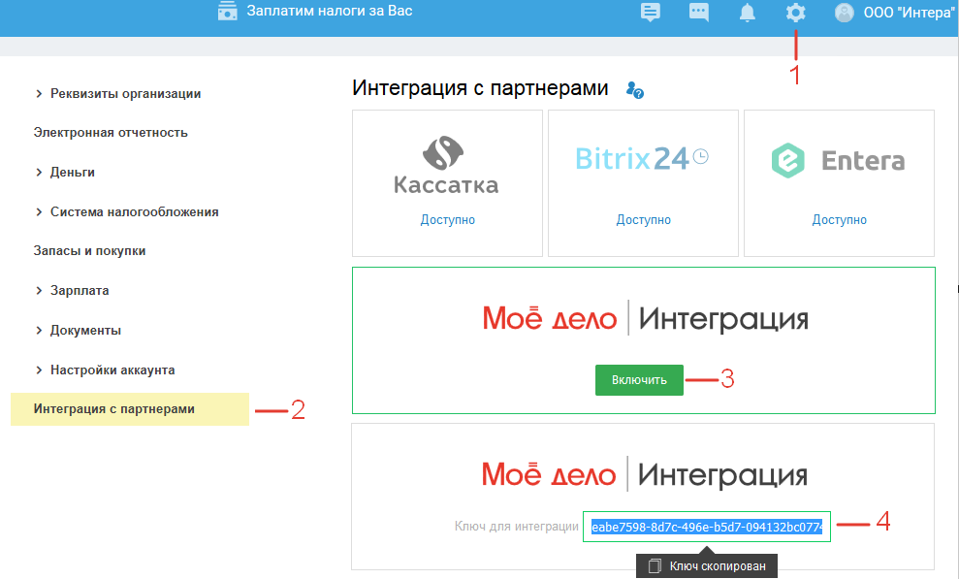Open the messages icon with text lines

click(x=650, y=13)
